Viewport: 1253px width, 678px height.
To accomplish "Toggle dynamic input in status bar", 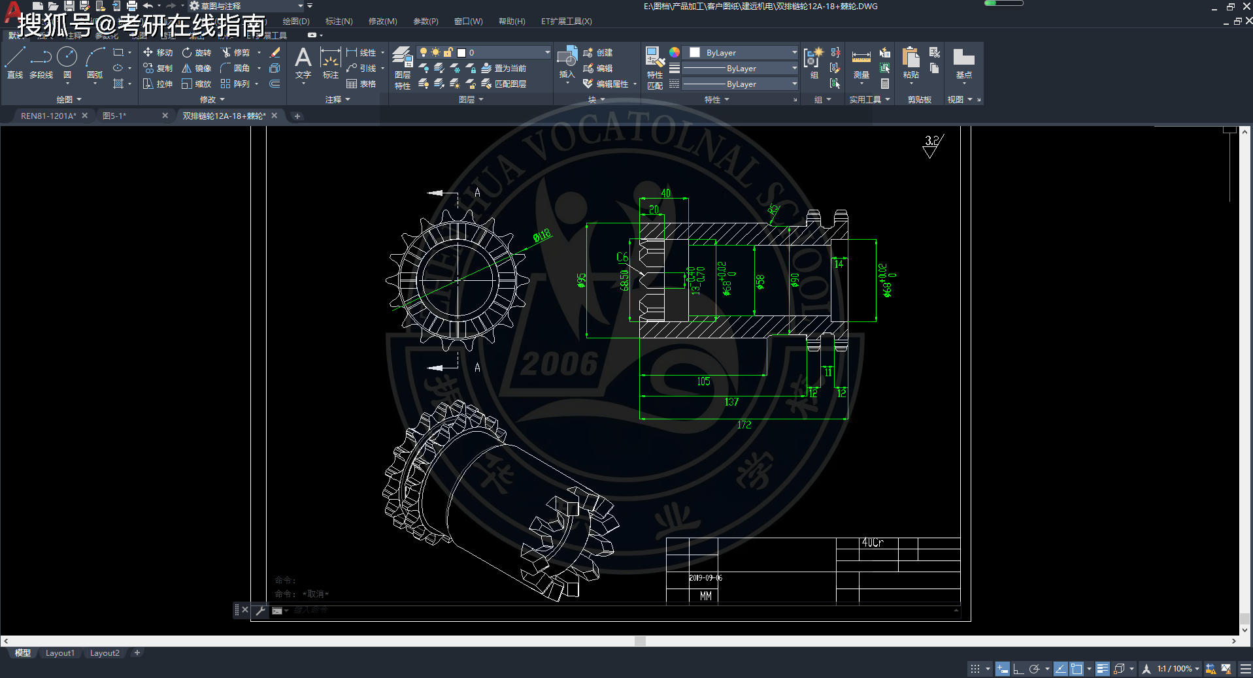I will point(1002,669).
